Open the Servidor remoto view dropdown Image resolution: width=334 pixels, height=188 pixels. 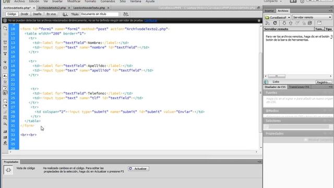[x=312, y=17]
